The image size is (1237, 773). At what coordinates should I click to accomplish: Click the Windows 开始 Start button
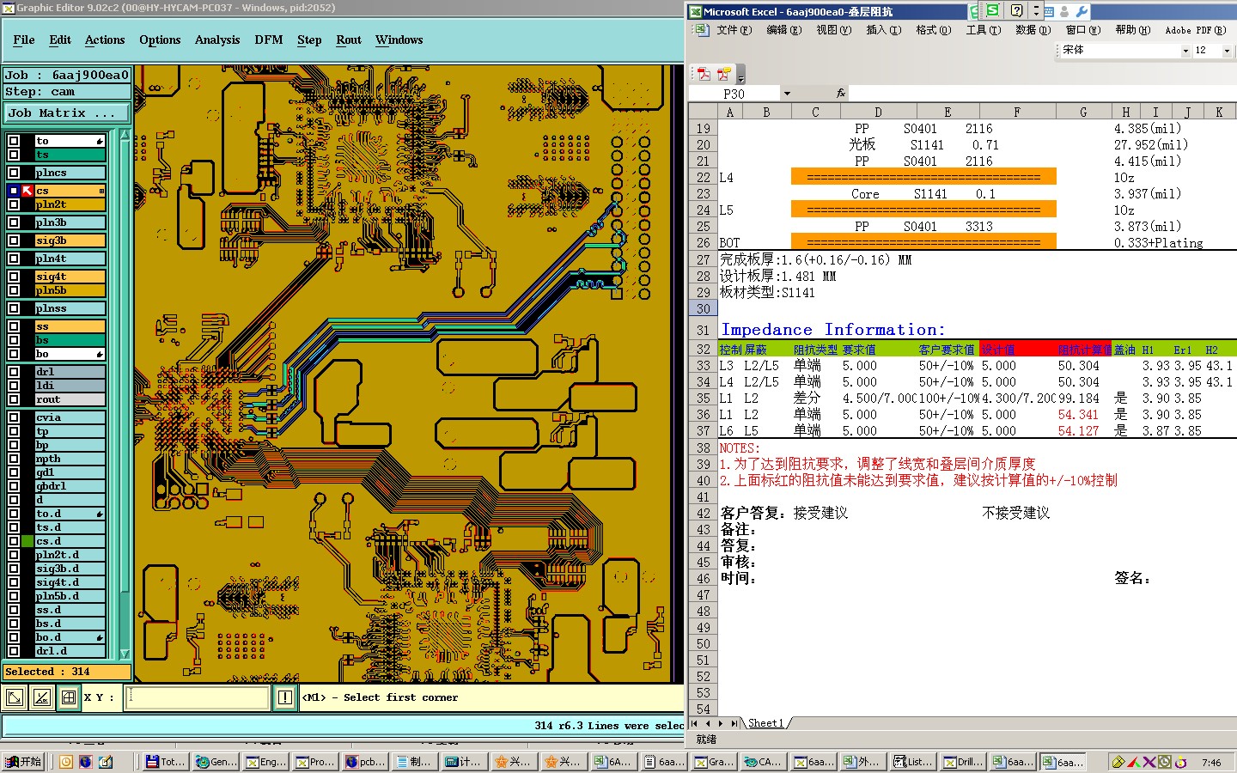click(23, 761)
